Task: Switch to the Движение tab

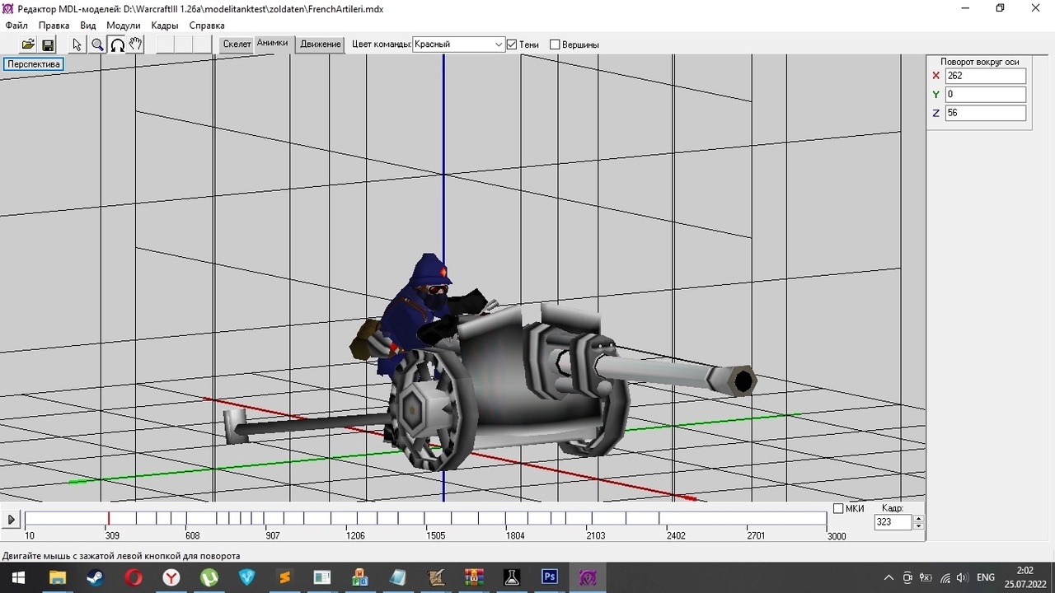Action: pos(321,44)
